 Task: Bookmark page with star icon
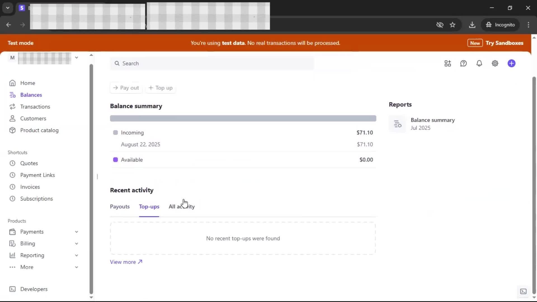453,25
